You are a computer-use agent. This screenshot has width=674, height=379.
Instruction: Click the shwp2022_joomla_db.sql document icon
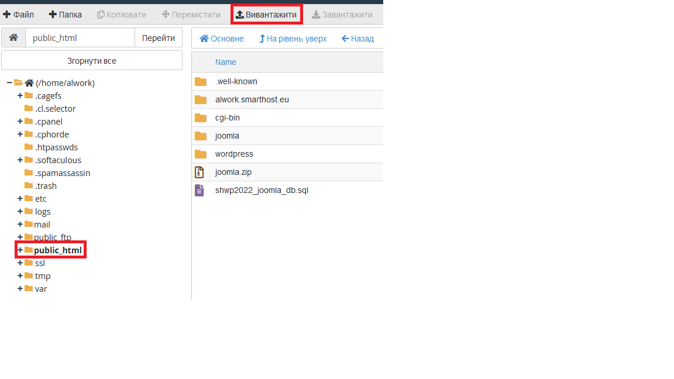[x=200, y=190]
